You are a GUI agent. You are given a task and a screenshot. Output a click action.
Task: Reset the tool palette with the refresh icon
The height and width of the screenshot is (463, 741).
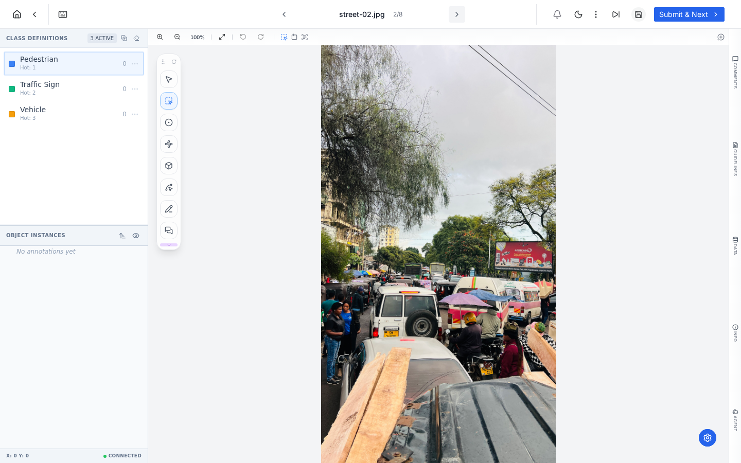pyautogui.click(x=174, y=62)
